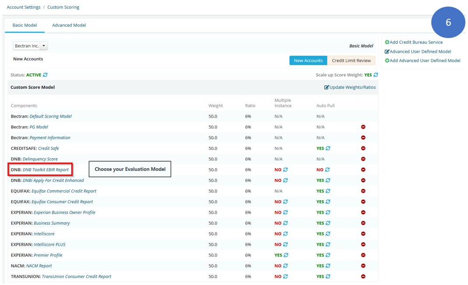The height and width of the screenshot is (285, 468).
Task: Go to Account Settings breadcrumb
Action: coord(24,7)
